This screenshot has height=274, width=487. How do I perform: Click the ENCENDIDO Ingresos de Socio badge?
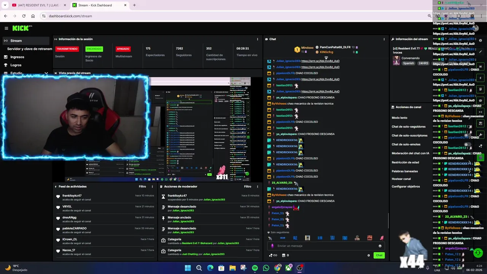94,49
